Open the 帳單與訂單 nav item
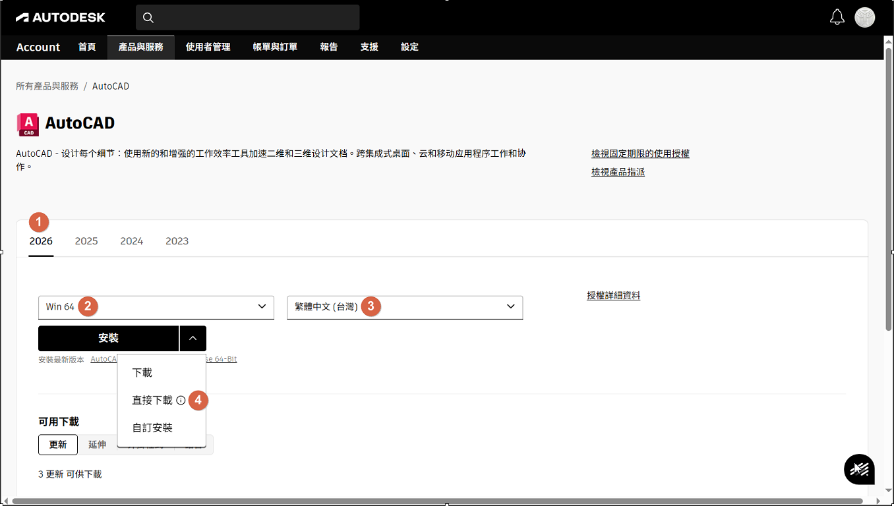Image resolution: width=894 pixels, height=506 pixels. (275, 47)
